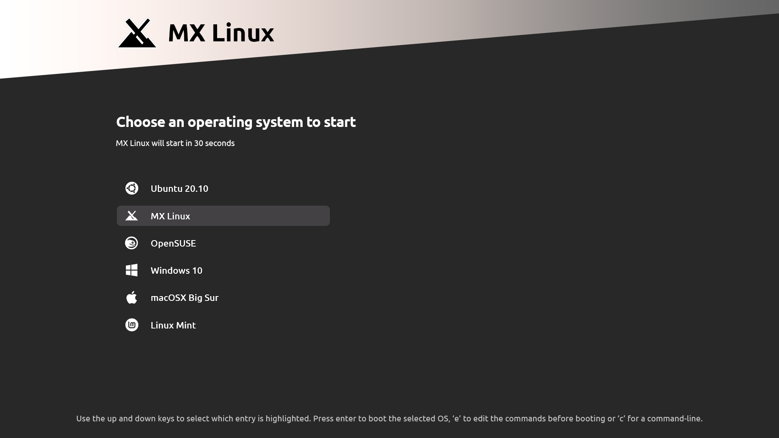
Task: Click the 'Linux Mint' label text
Action: click(173, 325)
